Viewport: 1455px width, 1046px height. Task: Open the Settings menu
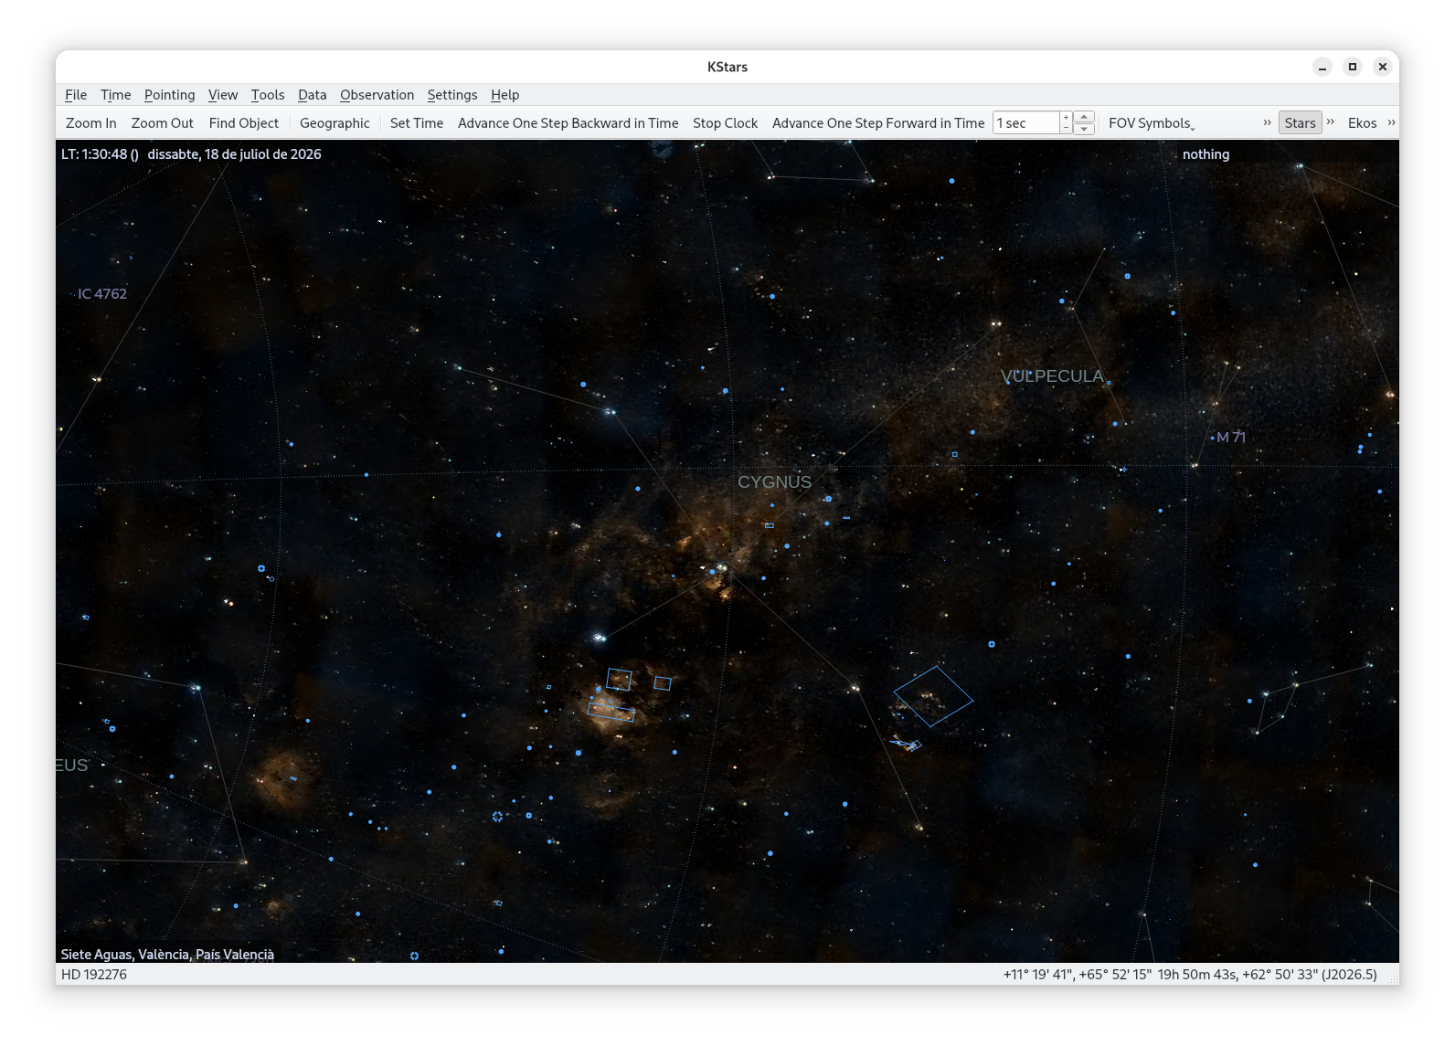[452, 95]
